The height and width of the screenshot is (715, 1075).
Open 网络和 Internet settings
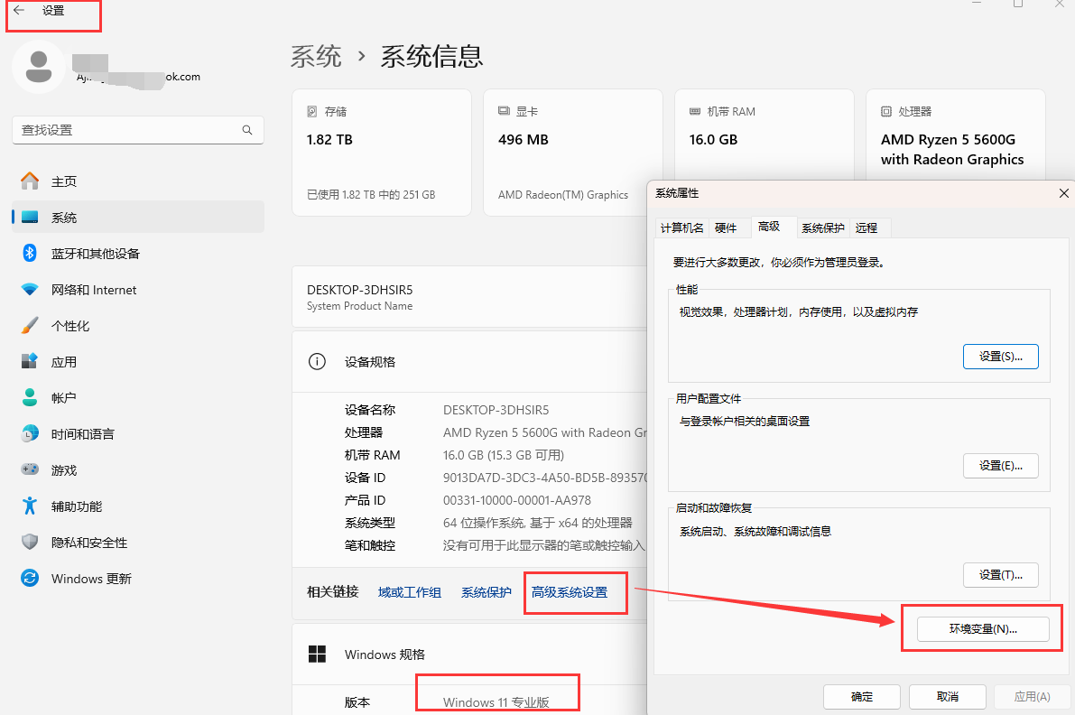[138, 290]
